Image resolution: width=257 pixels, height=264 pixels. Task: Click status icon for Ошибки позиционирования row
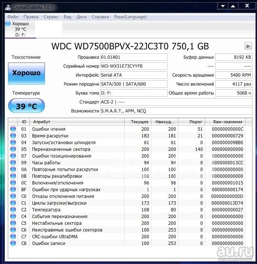coord(13,156)
